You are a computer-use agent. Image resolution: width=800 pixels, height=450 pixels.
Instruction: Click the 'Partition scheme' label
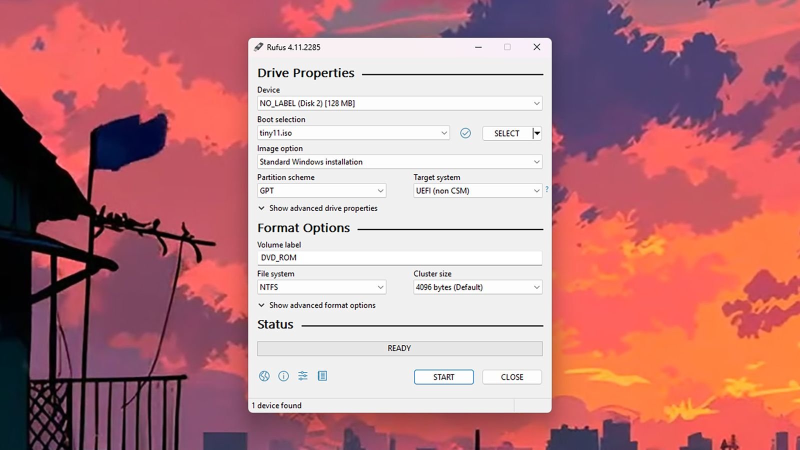click(x=286, y=177)
